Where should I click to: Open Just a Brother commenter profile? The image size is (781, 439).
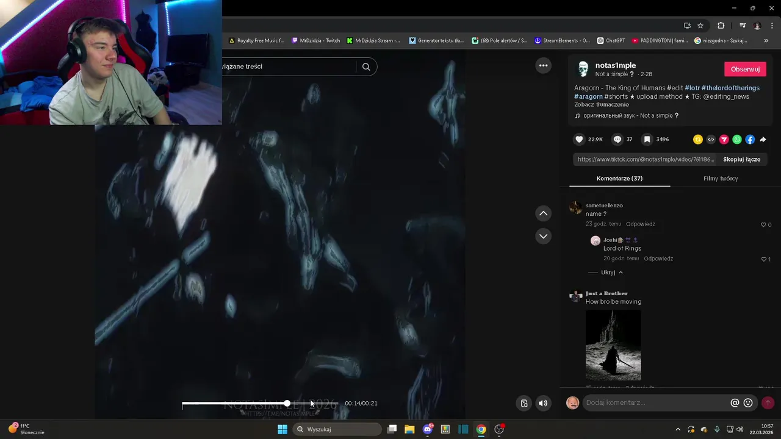pyautogui.click(x=606, y=293)
